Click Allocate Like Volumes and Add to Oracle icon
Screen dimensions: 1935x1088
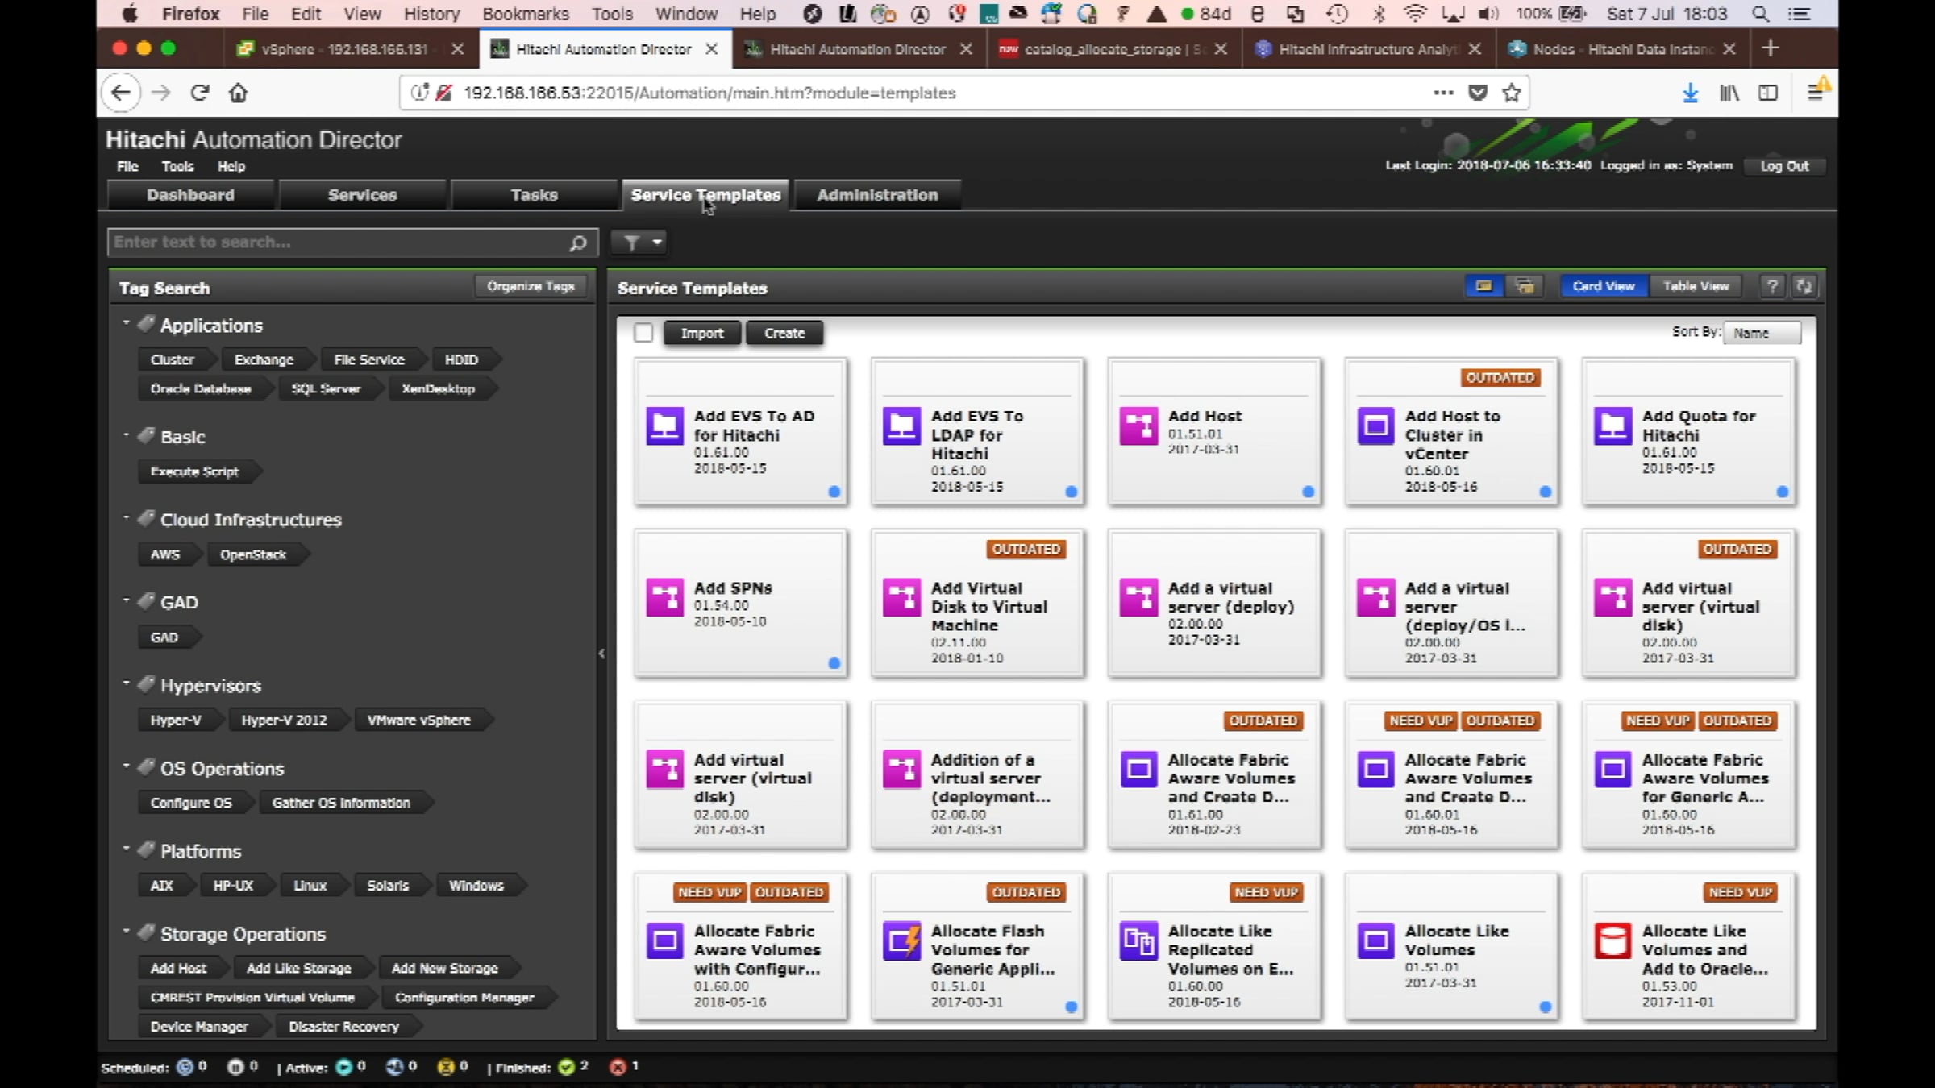pos(1612,941)
